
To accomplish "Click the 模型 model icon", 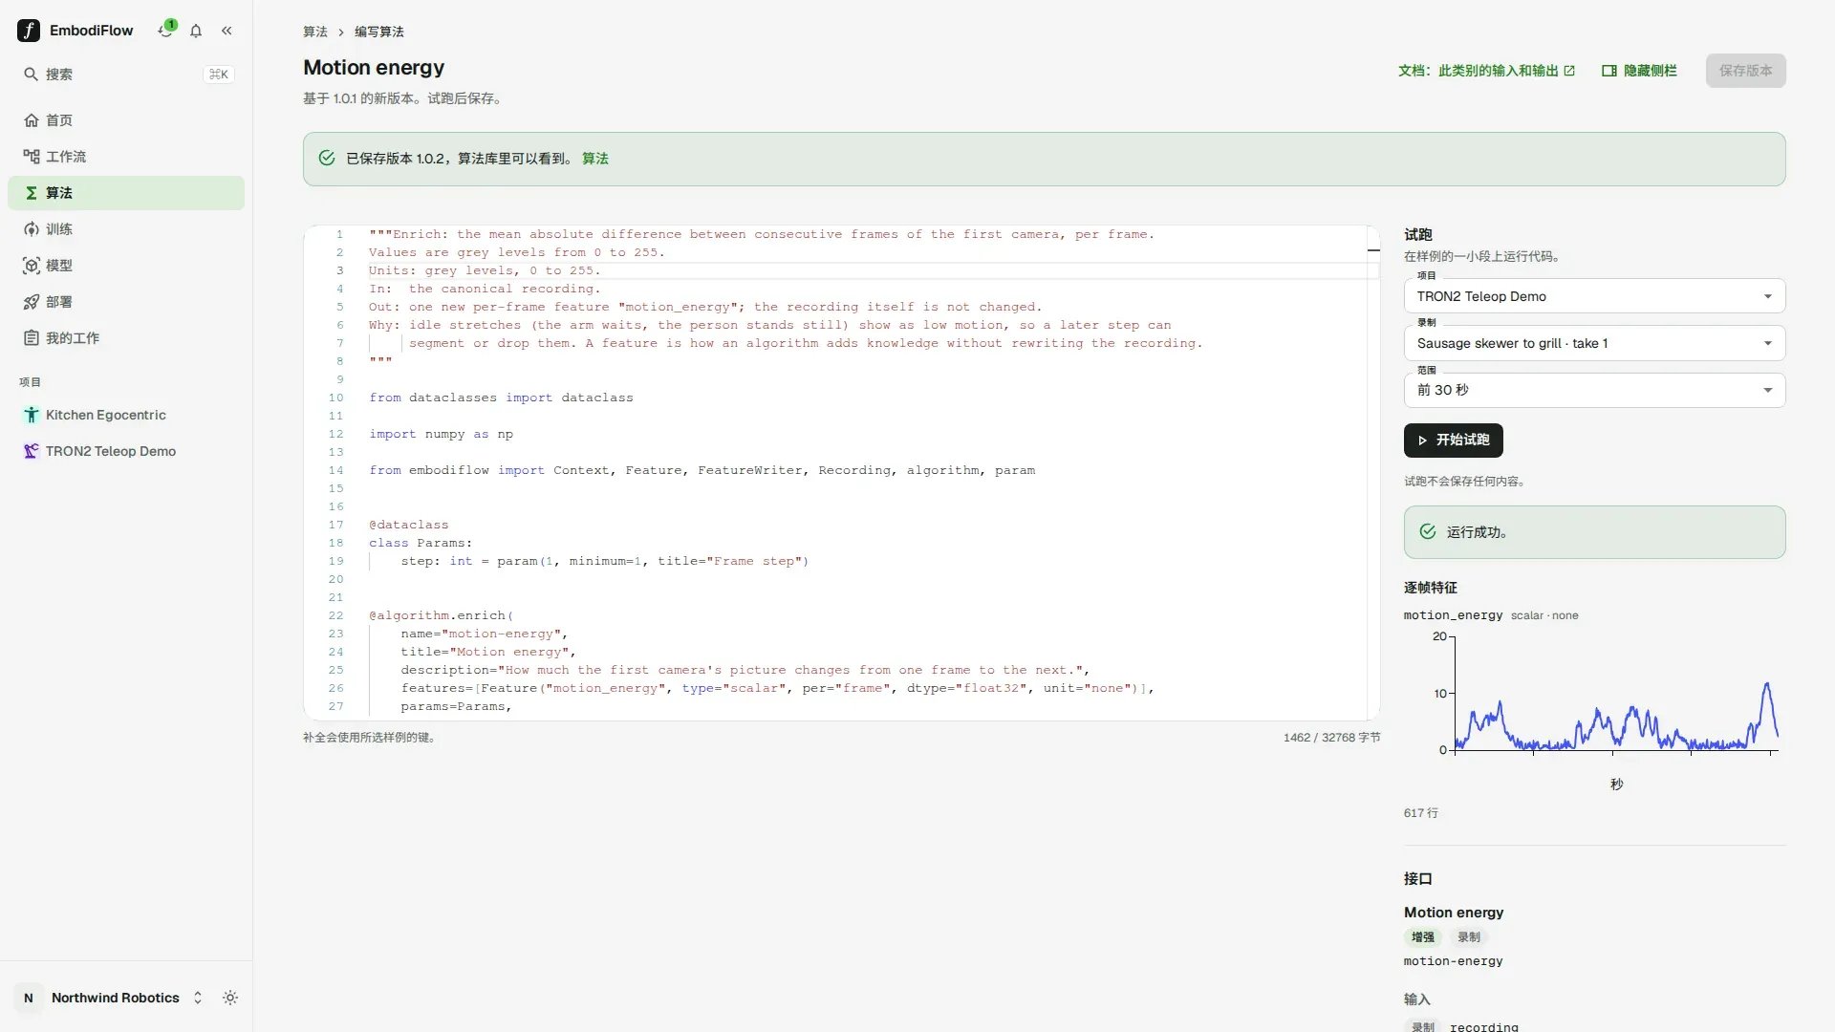I will click(32, 266).
